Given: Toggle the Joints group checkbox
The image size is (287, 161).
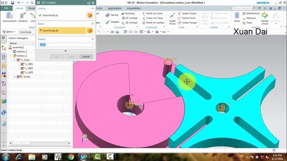Looking at the screenshot, I should coord(18,76).
